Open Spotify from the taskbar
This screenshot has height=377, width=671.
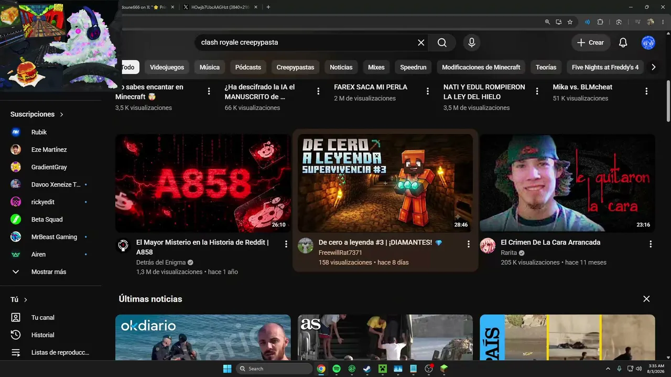(x=337, y=369)
